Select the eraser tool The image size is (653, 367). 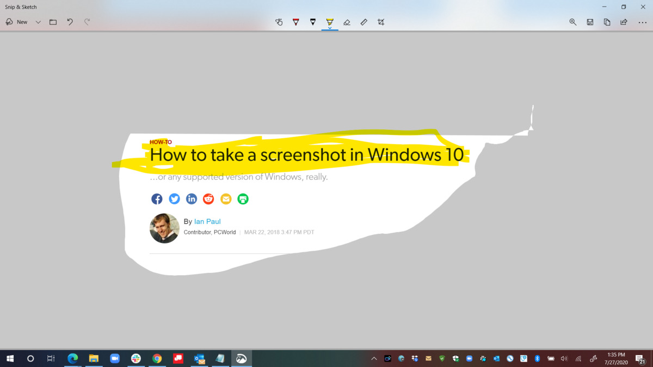point(347,22)
